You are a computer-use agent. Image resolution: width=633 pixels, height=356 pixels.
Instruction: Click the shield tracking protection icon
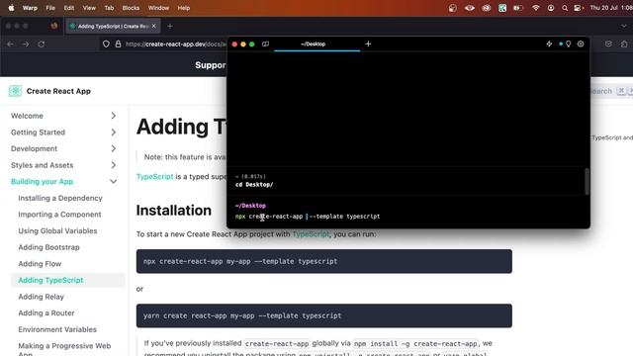(x=106, y=44)
